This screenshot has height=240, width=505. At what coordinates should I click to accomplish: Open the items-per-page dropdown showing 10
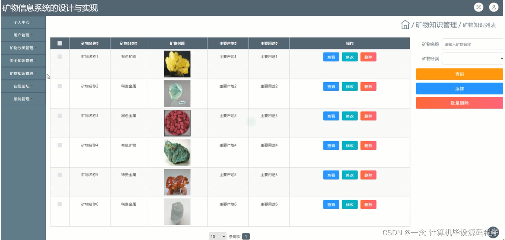pyautogui.click(x=217, y=236)
